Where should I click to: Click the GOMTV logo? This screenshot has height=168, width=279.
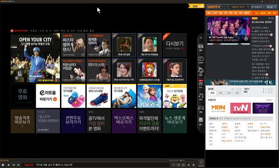coord(213,7)
